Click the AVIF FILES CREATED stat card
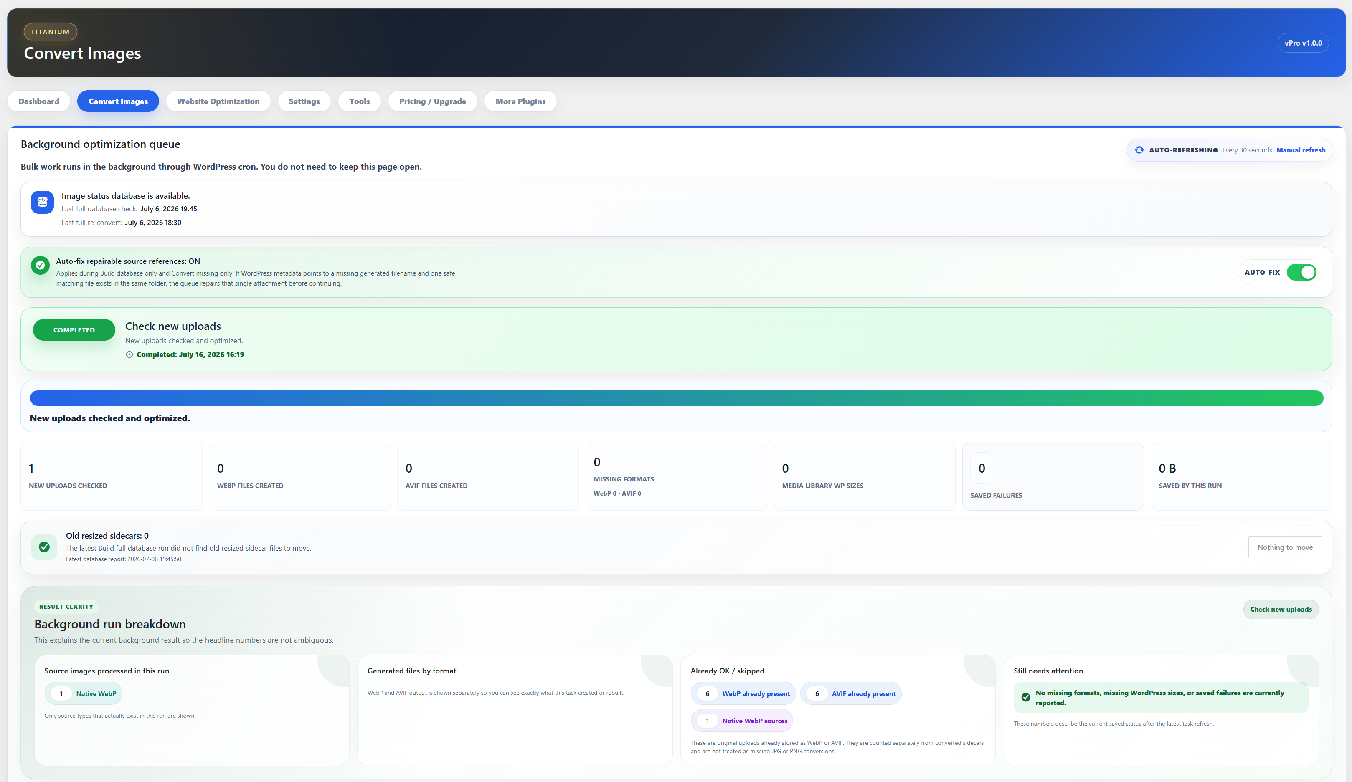This screenshot has height=782, width=1352. (488, 476)
